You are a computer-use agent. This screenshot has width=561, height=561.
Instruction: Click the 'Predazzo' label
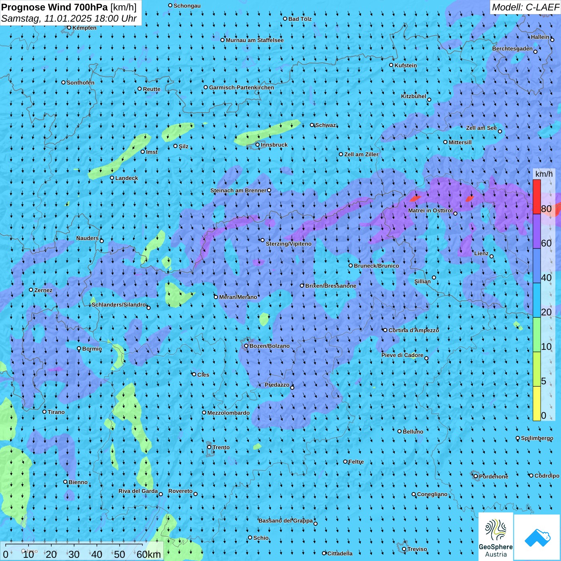[x=277, y=385]
